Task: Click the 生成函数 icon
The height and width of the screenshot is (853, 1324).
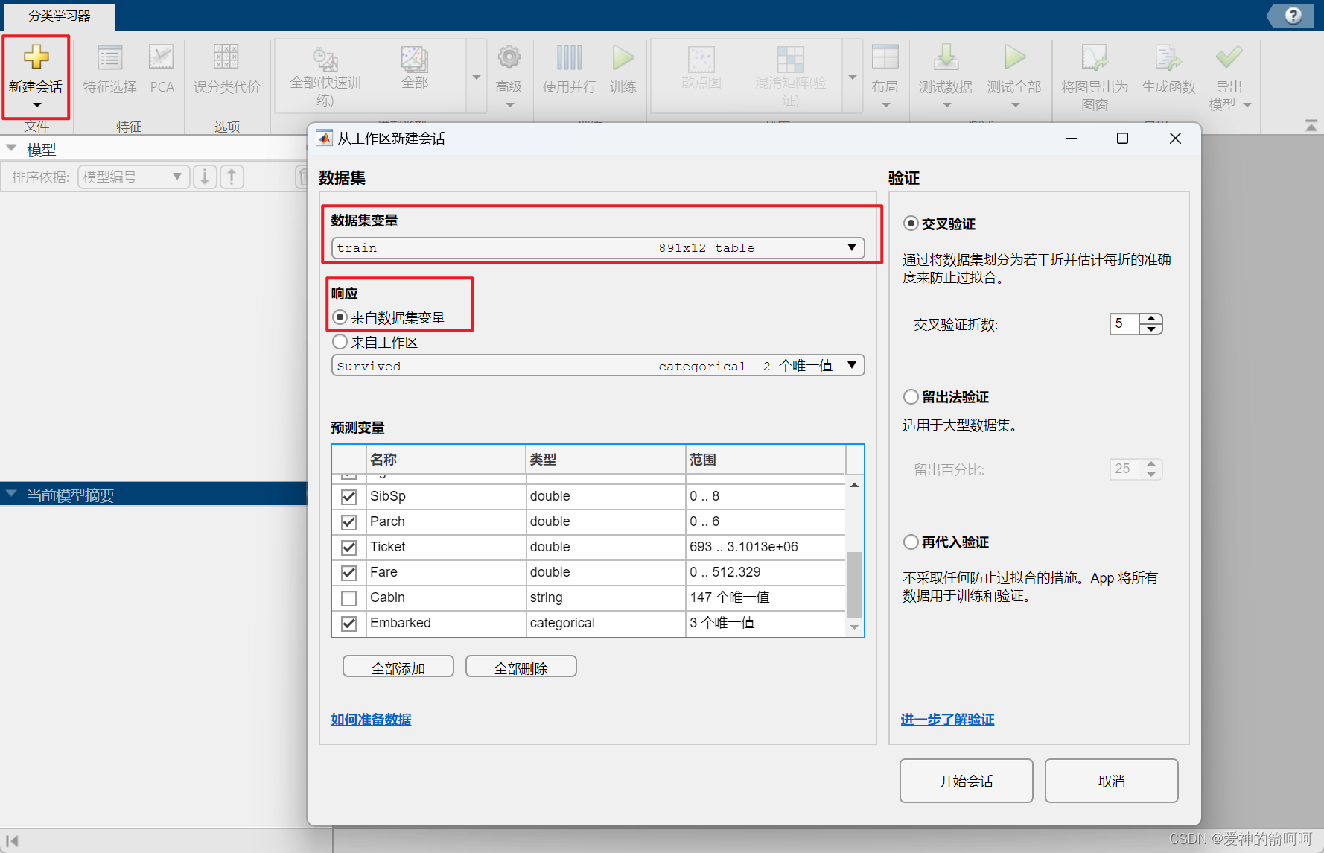Action: click(x=1168, y=57)
